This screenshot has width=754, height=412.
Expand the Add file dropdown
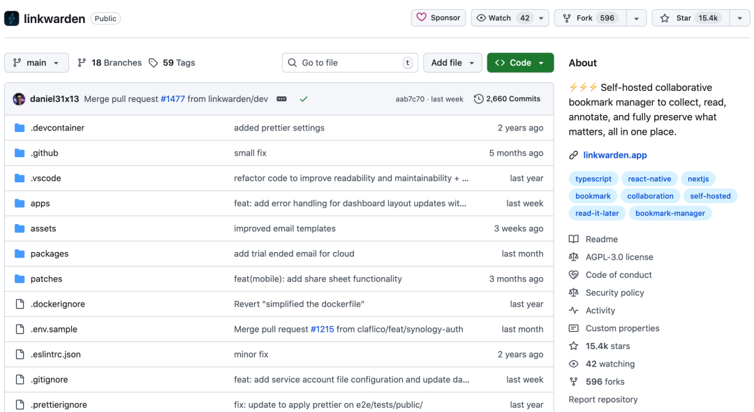[x=452, y=63]
